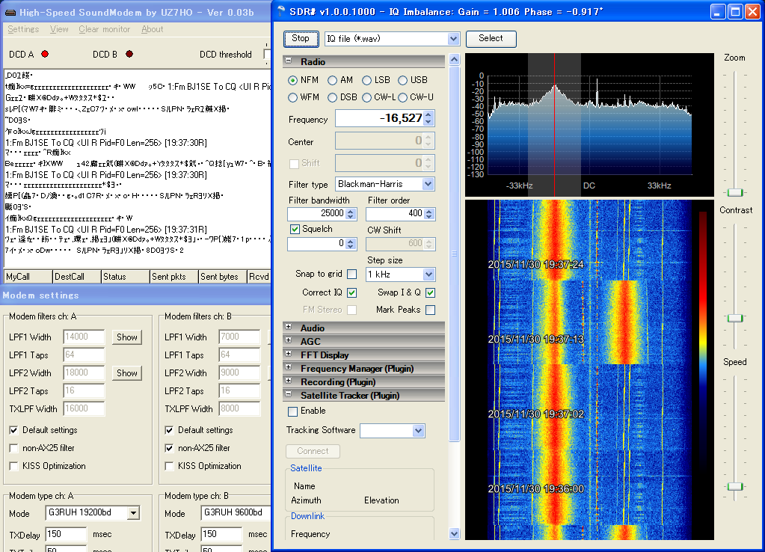Screen dimensions: 765x552
Task: Click side panel scrollbar down arrow
Action: 454,533
